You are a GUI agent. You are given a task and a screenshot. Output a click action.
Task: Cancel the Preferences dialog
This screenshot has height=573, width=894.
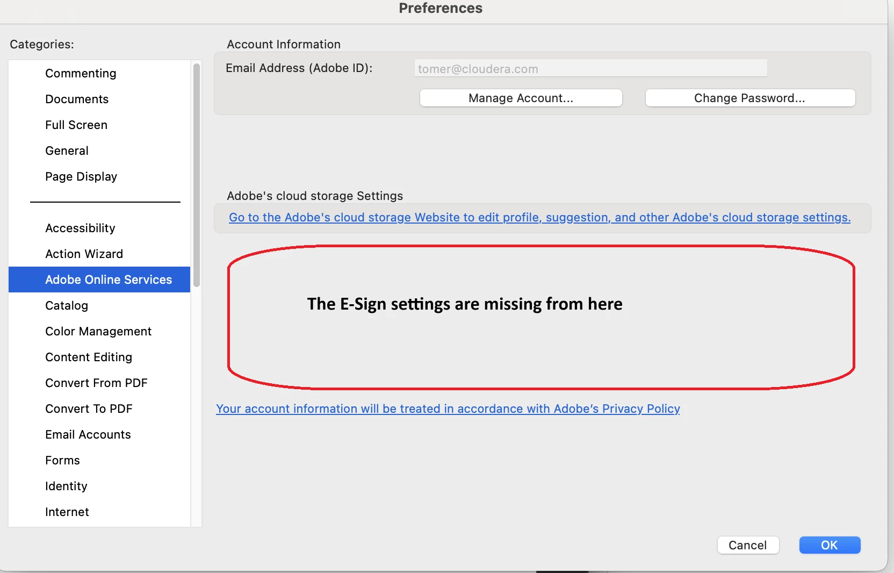tap(748, 545)
